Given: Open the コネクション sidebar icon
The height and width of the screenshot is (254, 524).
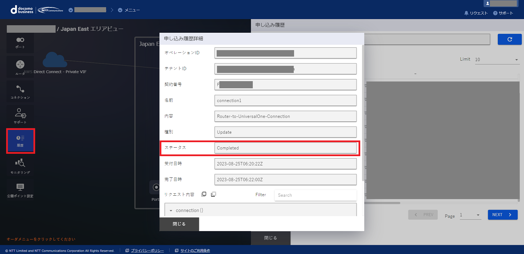Looking at the screenshot, I should coord(20,92).
